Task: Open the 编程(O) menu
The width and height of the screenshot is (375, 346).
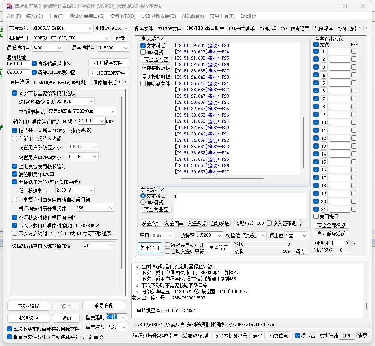Action: pyautogui.click(x=35, y=16)
